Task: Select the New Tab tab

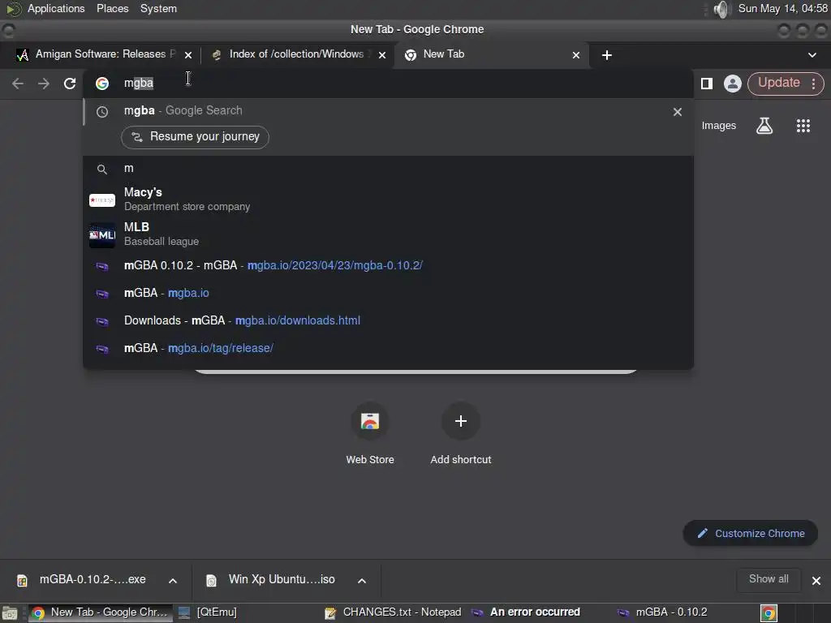Action: (x=491, y=54)
